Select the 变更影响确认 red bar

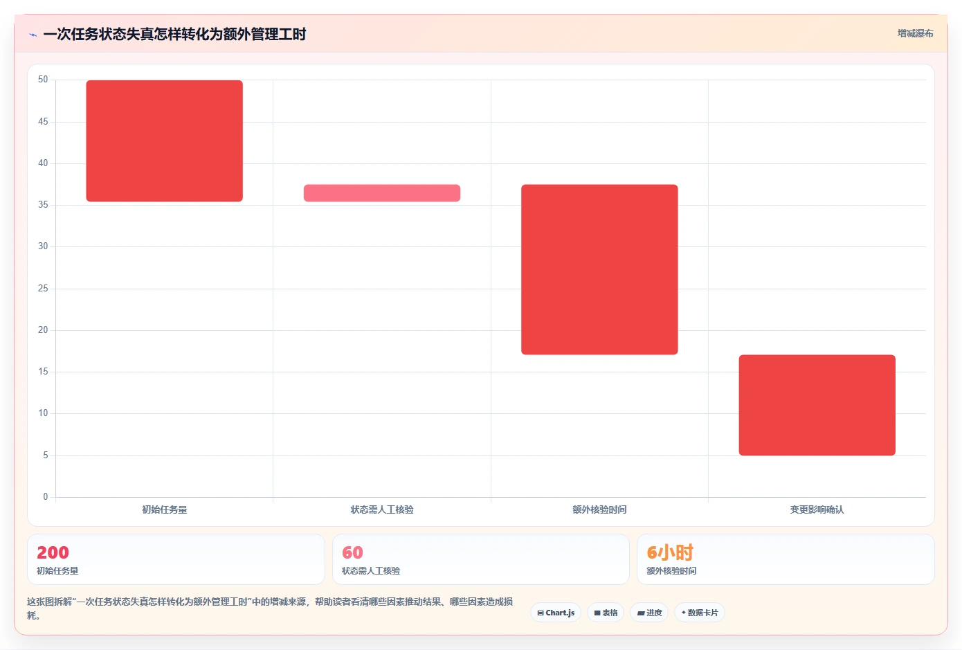817,405
